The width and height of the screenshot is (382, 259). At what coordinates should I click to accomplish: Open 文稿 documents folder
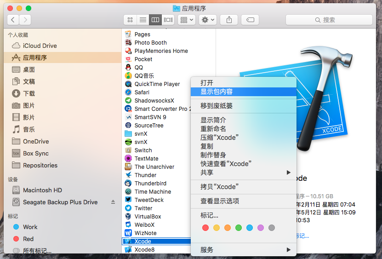pos(63,81)
